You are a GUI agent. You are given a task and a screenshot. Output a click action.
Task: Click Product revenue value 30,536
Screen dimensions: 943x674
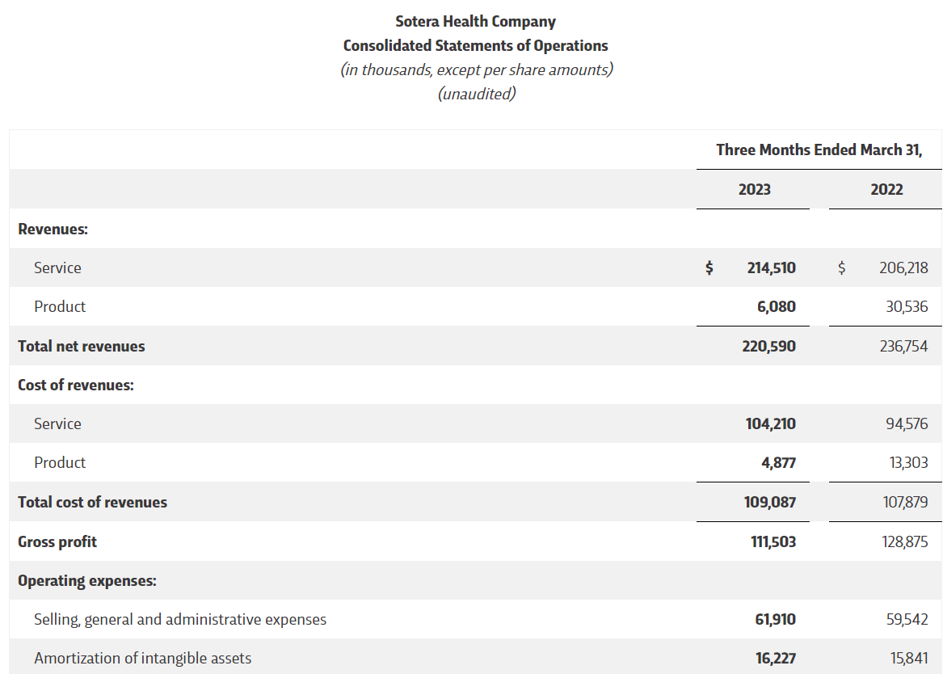[x=907, y=306]
